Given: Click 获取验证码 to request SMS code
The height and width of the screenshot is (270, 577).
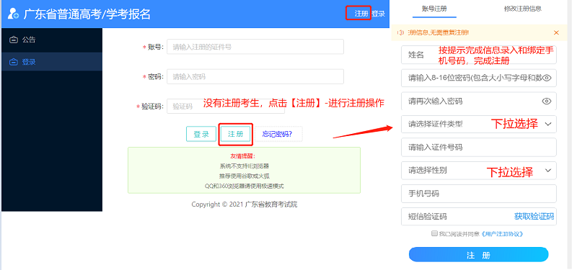Looking at the screenshot, I should pos(534,217).
